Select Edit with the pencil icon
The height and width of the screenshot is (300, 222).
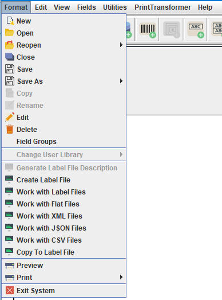click(64, 118)
